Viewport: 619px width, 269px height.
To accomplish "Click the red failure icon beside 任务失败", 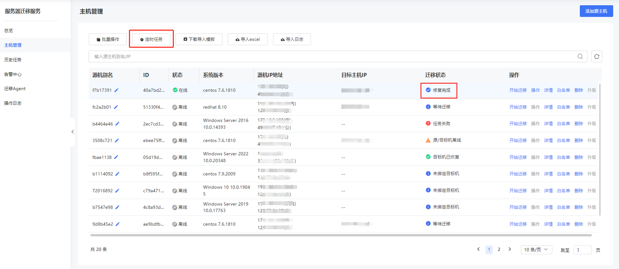I will pos(428,123).
